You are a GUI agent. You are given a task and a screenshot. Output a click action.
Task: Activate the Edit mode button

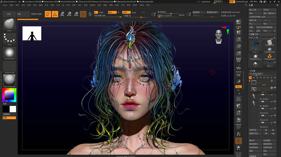click(48, 14)
